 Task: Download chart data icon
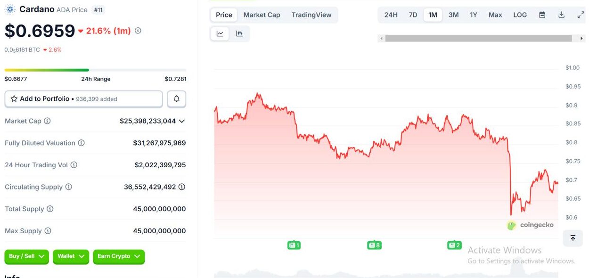[x=561, y=15]
